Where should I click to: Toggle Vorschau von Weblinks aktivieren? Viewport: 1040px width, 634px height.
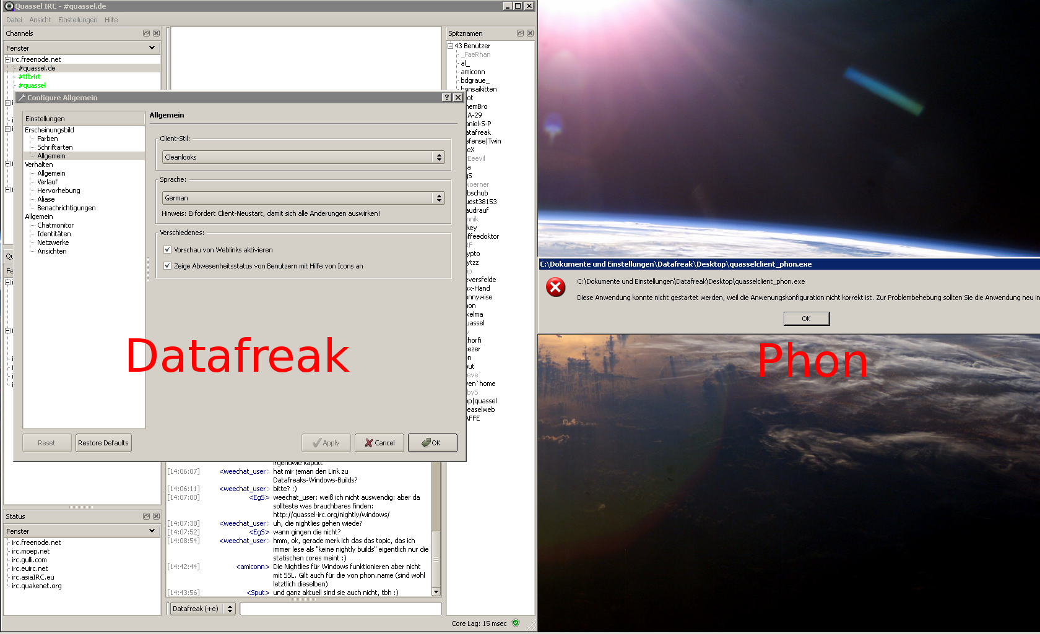[x=167, y=250]
